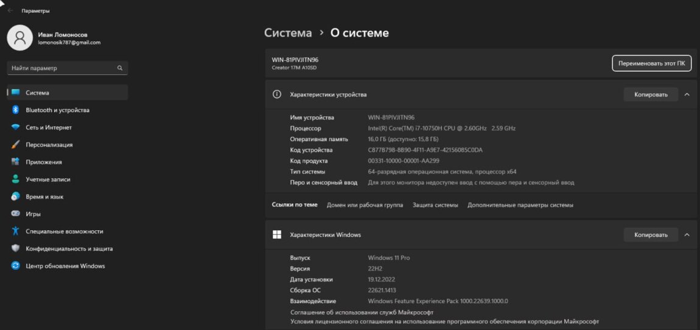Click Переименовать этот ПК button
This screenshot has height=330, width=700.
click(x=651, y=63)
